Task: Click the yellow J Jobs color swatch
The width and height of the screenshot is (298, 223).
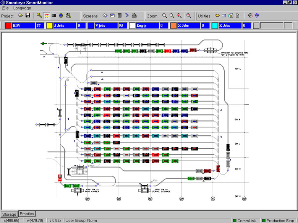Action: click(49, 26)
